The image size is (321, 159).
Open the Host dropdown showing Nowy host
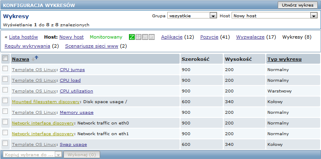(x=274, y=16)
